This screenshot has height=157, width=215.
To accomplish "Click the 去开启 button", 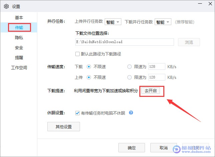I will click(x=151, y=91).
